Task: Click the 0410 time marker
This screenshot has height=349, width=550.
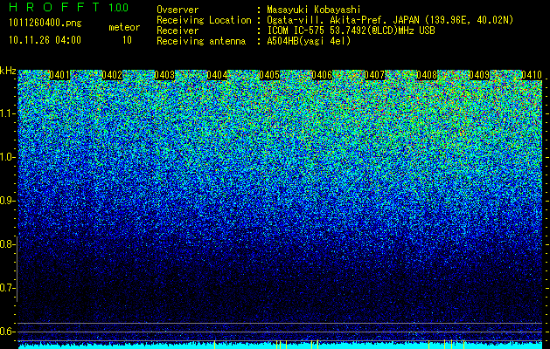Action: tap(532, 75)
